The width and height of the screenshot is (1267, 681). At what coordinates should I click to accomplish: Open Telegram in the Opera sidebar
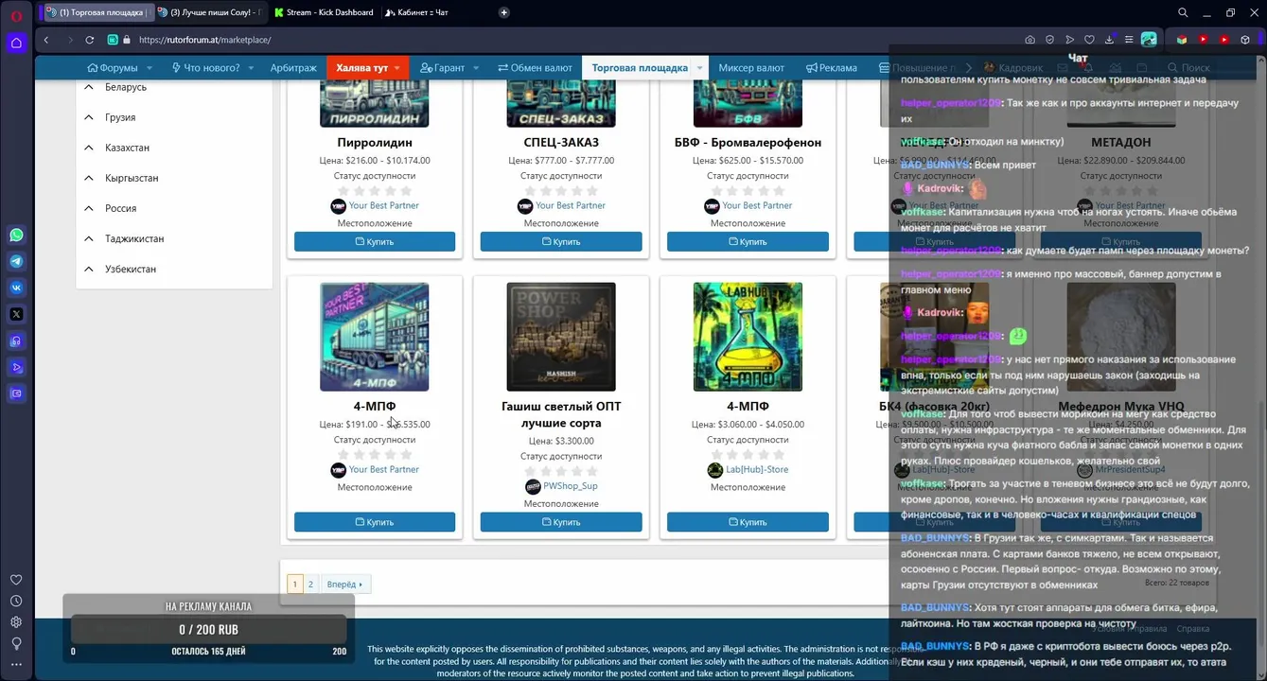pos(16,261)
